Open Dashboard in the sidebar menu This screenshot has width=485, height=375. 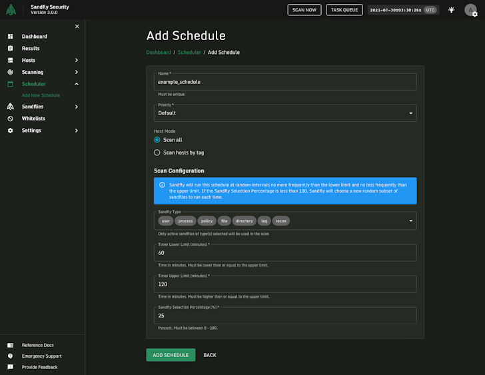35,37
